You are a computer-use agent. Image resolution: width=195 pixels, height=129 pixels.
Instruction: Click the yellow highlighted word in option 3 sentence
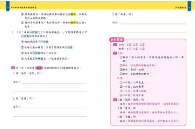[73, 14]
